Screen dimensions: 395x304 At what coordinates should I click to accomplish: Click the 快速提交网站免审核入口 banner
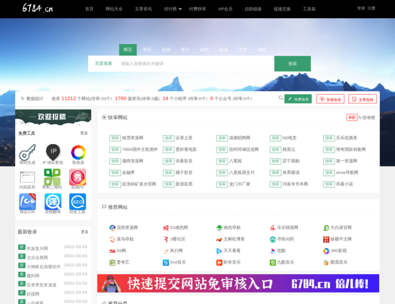tap(238, 283)
